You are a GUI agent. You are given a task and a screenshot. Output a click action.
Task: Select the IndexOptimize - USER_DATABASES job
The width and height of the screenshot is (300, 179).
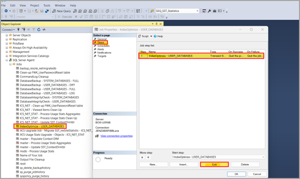pyautogui.click(x=42, y=126)
